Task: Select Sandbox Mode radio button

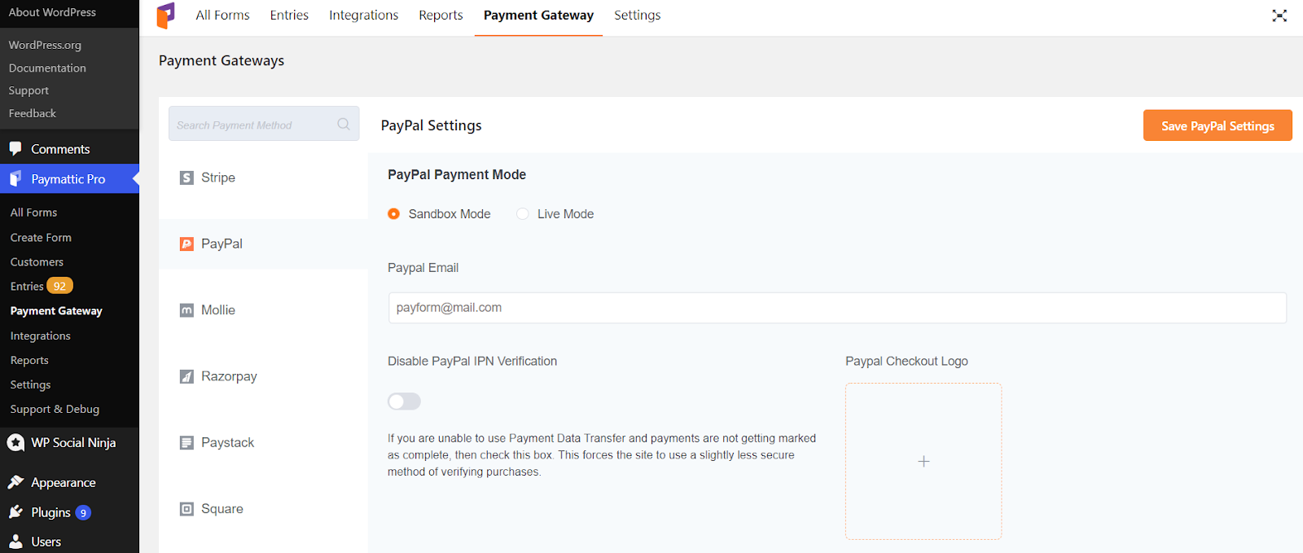Action: click(x=394, y=213)
